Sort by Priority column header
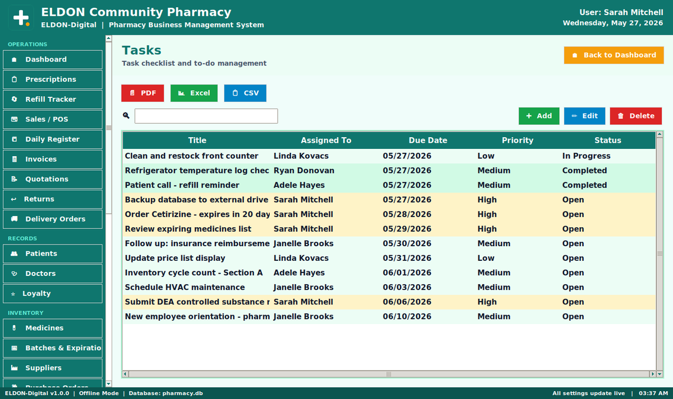673x399 pixels. point(518,140)
